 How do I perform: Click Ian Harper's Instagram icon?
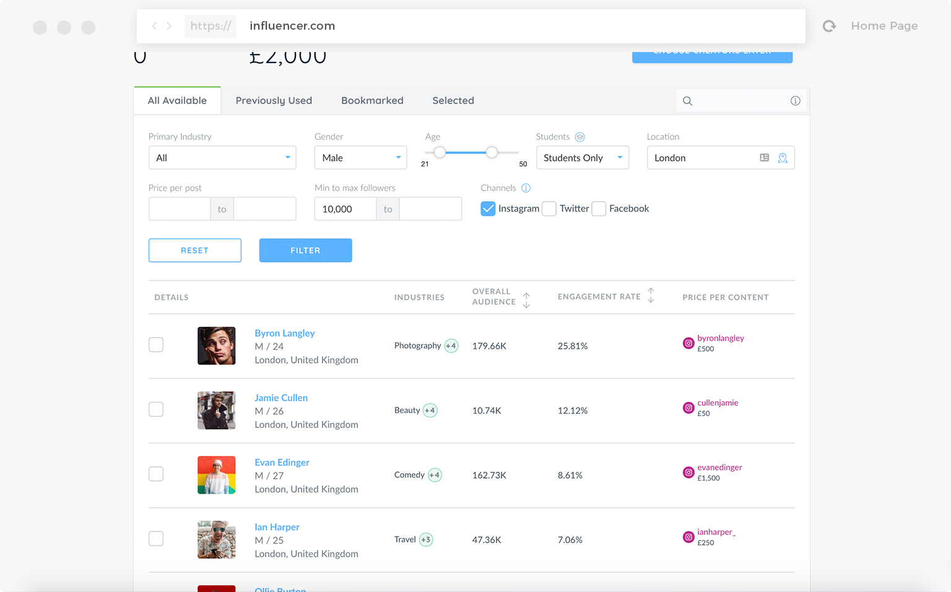coord(688,537)
